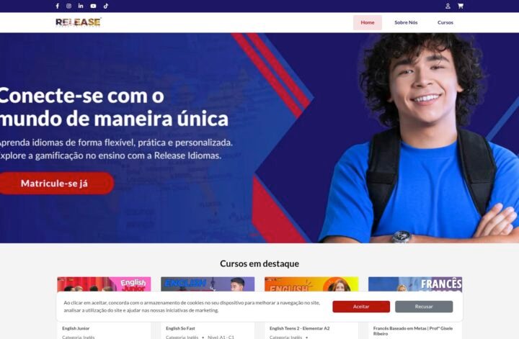Open the Facebook social link

(57, 6)
